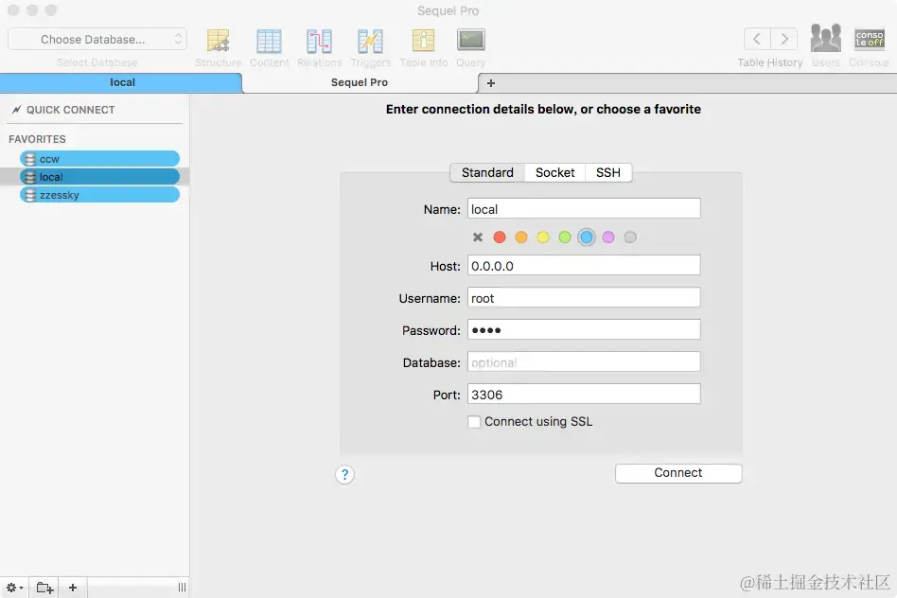The width and height of the screenshot is (897, 598).
Task: Click the Connect button
Action: pos(678,473)
